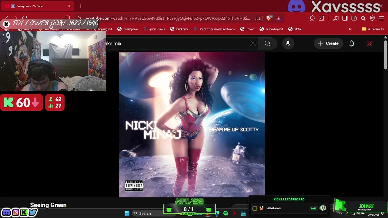Expand hidden bookmarks with the double chevron
Image resolution: width=388 pixels, height=218 pixels.
(350, 29)
